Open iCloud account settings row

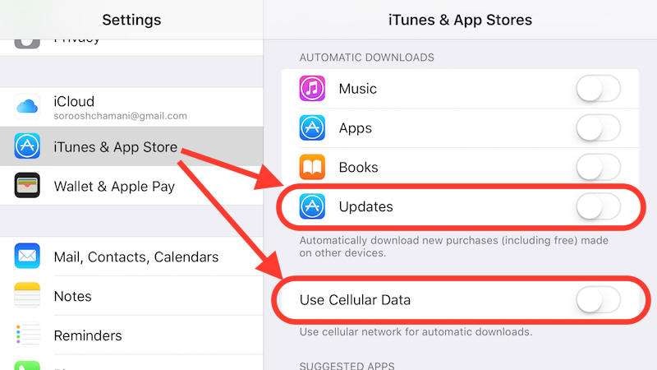click(131, 107)
